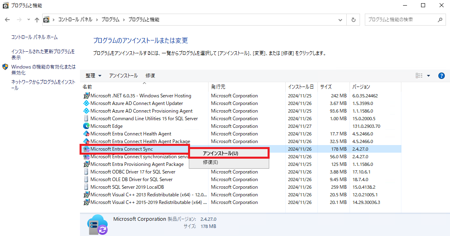
Task: Open the help question mark icon
Action: pyautogui.click(x=442, y=75)
